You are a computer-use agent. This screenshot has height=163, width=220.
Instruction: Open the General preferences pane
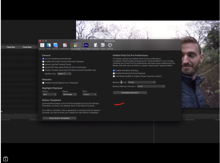pos(42,46)
